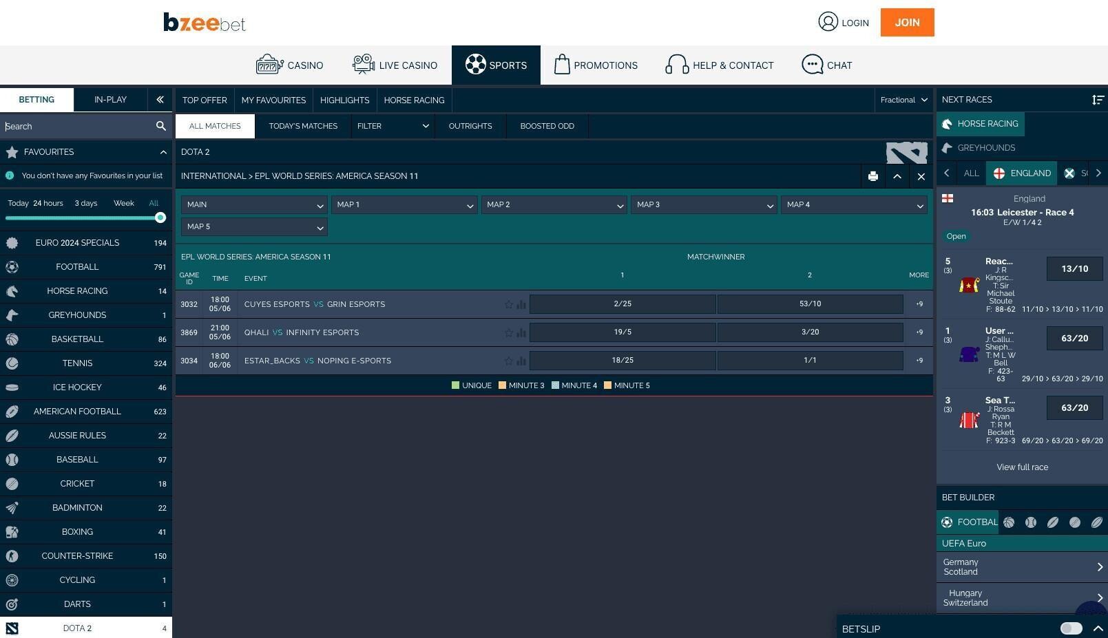Image resolution: width=1108 pixels, height=638 pixels.
Task: Select Noping E-Sports odds 1/1
Action: coord(810,361)
